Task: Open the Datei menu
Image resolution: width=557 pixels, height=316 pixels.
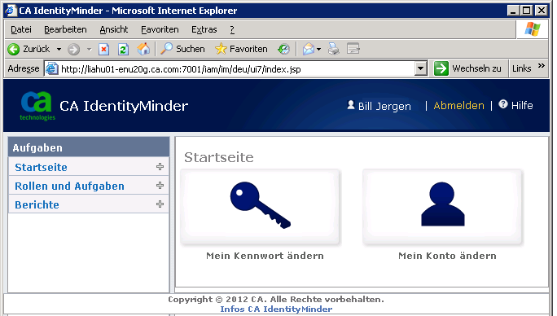Action: (x=21, y=29)
